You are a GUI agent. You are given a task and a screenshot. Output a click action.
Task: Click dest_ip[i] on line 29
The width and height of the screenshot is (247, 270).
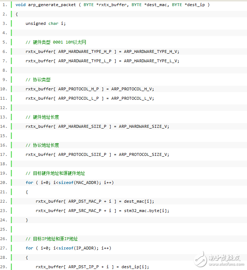pos(134,267)
